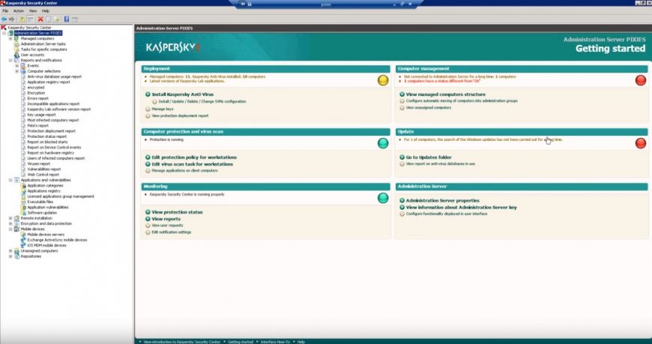652x344 pixels.
Task: Collapse the Applications and vulnerabilities node
Action: [x=10, y=180]
